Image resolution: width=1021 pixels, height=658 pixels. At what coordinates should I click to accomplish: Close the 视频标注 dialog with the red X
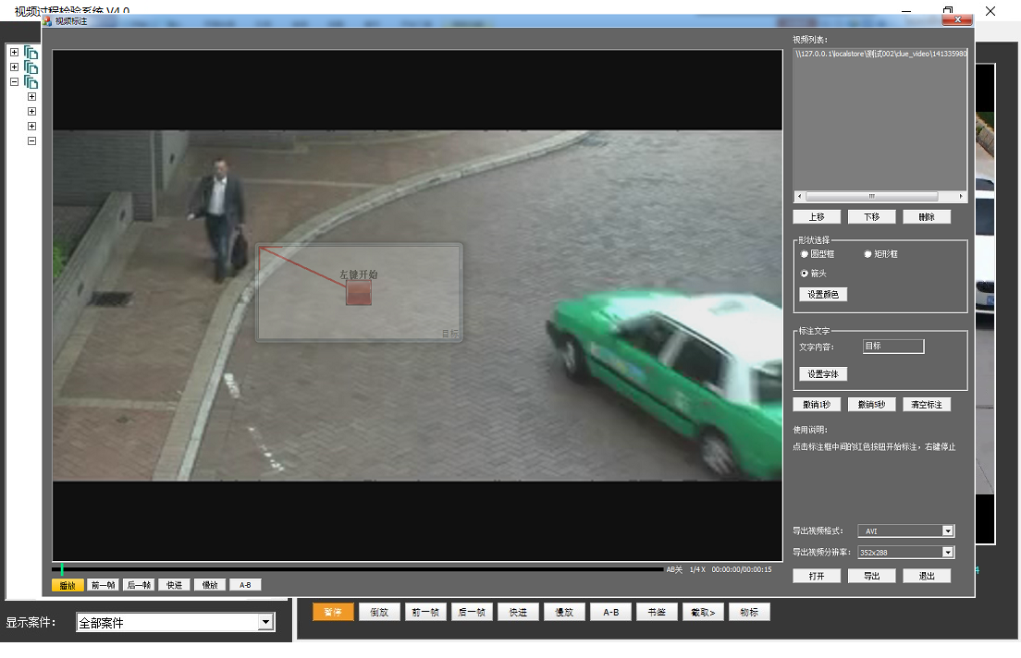click(957, 18)
